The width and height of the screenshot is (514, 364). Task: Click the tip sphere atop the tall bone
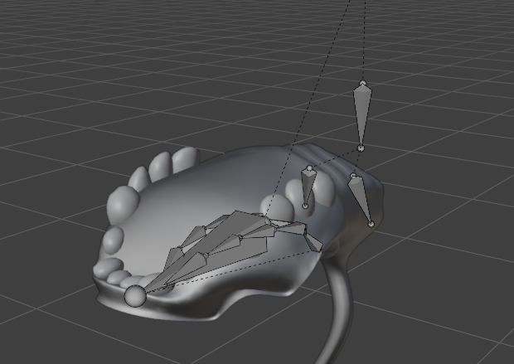pos(362,83)
